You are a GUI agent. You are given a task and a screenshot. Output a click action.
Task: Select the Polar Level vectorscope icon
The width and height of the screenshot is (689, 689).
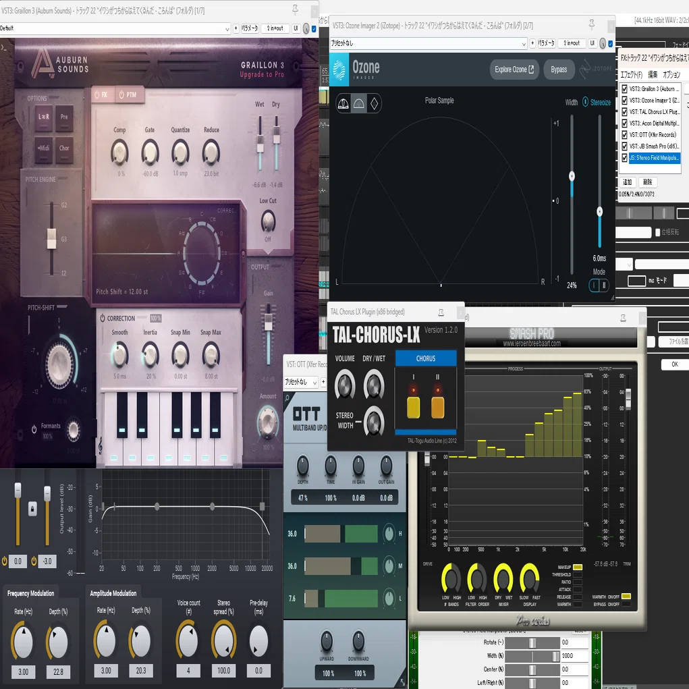coord(343,104)
